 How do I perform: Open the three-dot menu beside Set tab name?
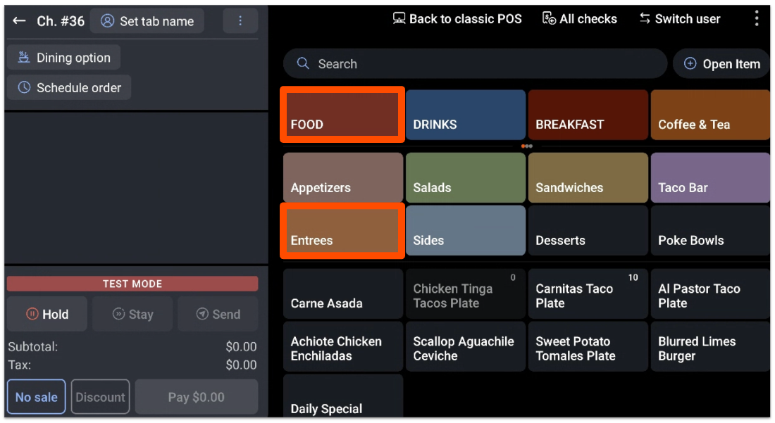pos(240,20)
